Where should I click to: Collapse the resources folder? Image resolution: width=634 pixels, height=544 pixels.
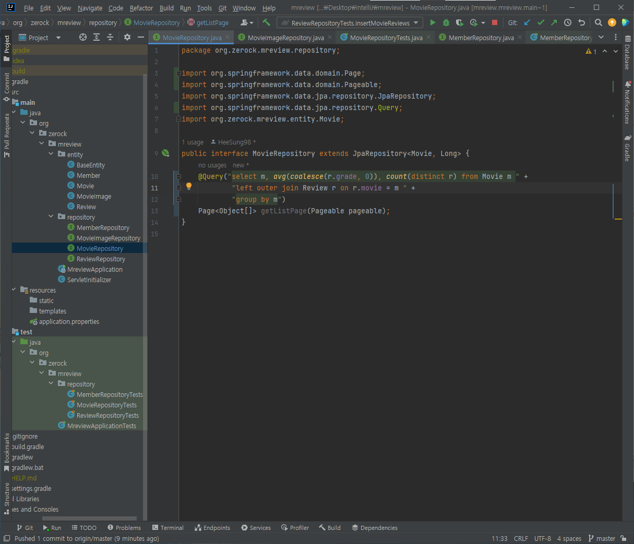[x=14, y=290]
